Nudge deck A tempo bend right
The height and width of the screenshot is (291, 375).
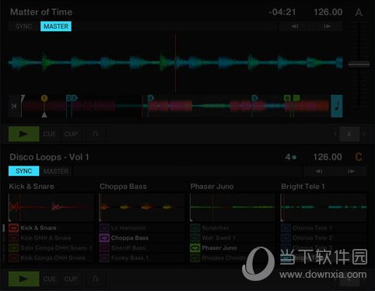click(x=327, y=26)
